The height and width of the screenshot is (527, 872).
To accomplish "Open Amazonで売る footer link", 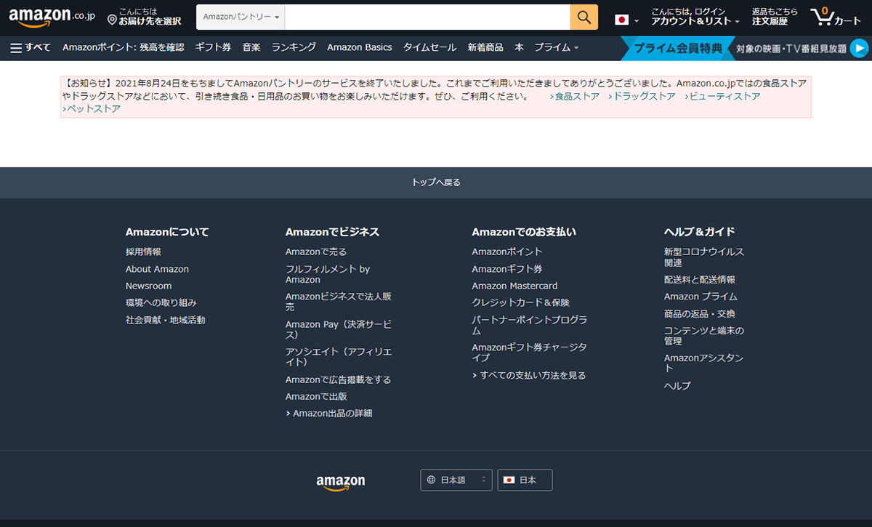I will pyautogui.click(x=316, y=252).
